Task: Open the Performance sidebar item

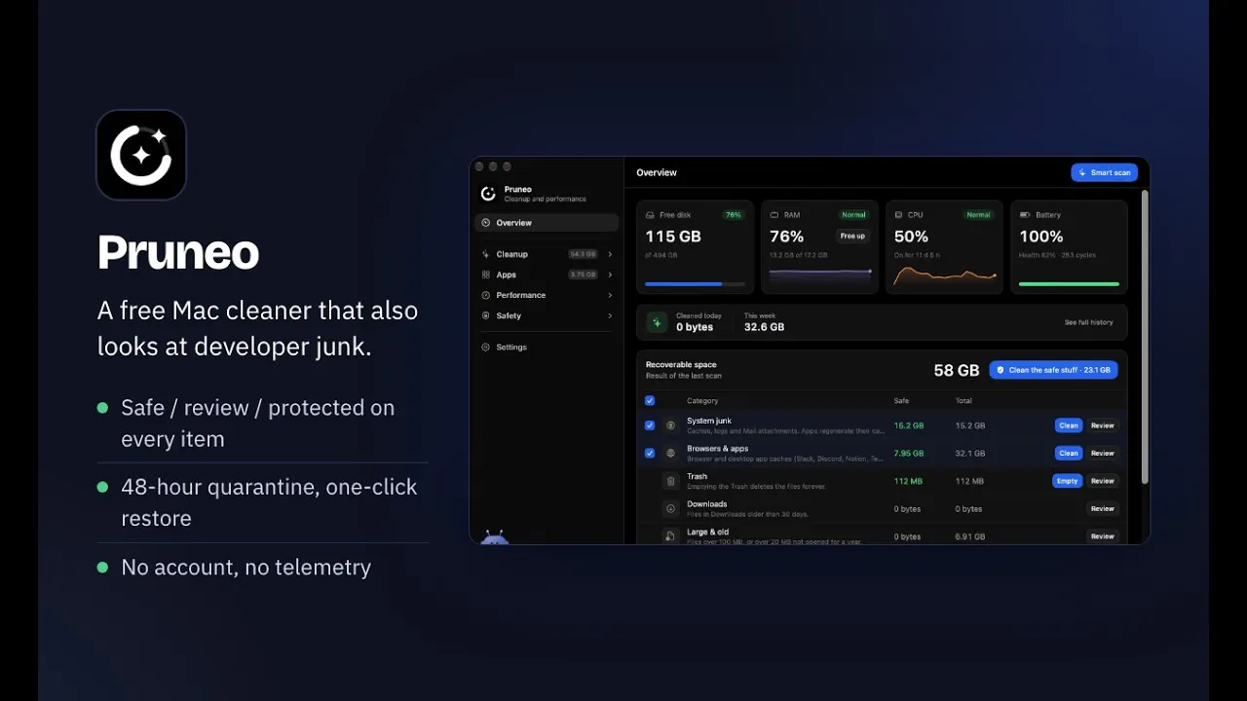Action: click(547, 295)
